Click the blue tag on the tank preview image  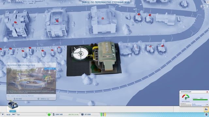[x=50, y=69]
